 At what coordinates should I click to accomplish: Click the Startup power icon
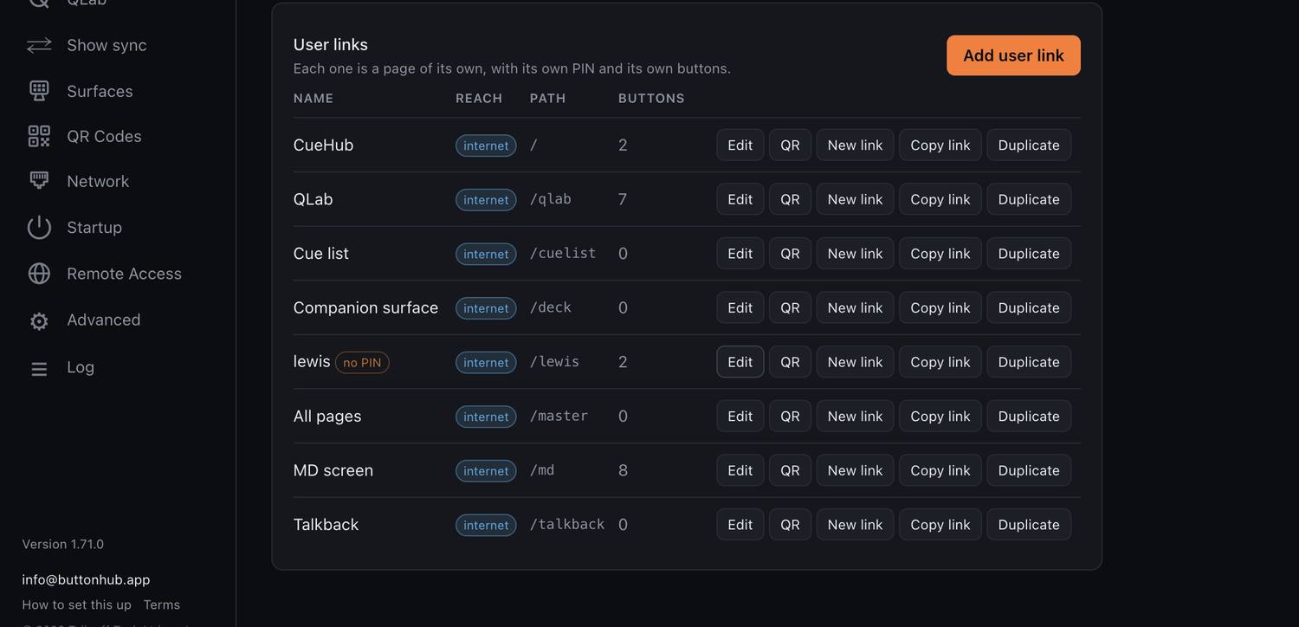click(39, 227)
